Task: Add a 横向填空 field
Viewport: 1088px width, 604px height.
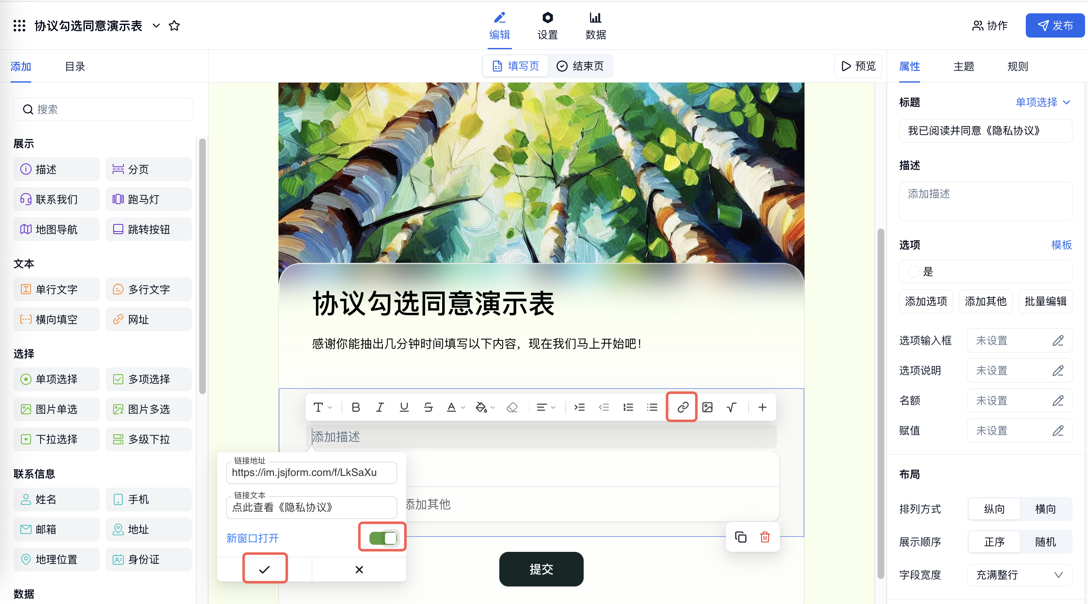Action: coord(57,319)
